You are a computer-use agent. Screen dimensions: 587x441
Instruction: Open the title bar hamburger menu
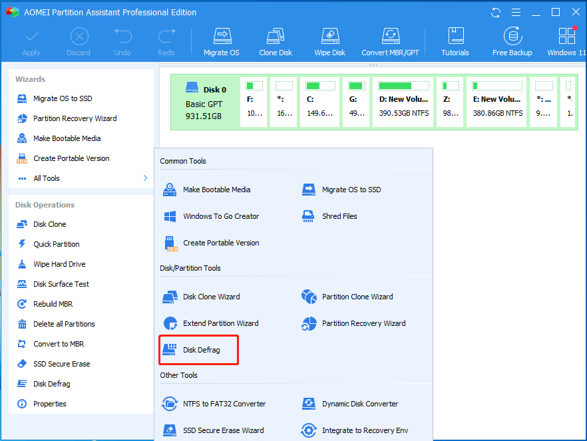click(515, 12)
